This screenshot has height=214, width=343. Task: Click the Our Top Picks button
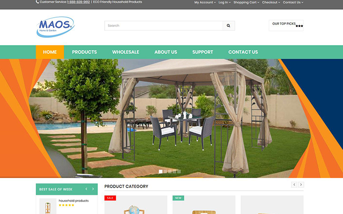pos(286,24)
